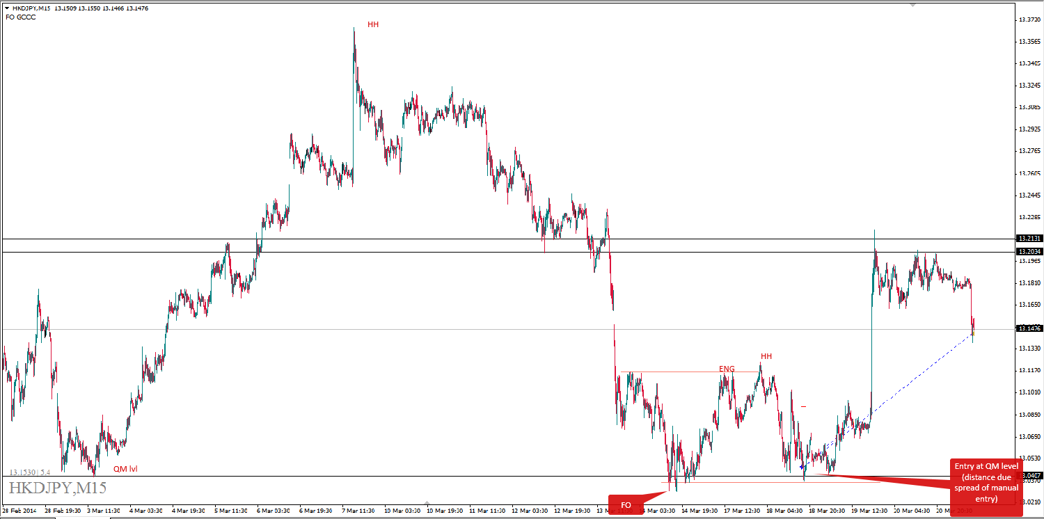This screenshot has height=519, width=1044.
Task: Click the 7 Mar 11:30 time axis label
Action: 359,511
